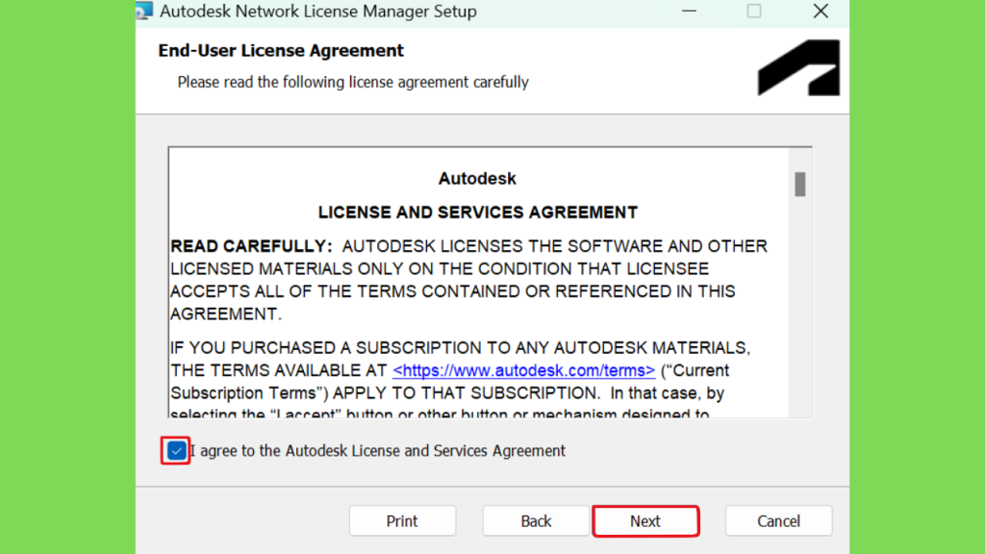Click the license text scrollbar thumb
The height and width of the screenshot is (554, 985).
pos(799,184)
